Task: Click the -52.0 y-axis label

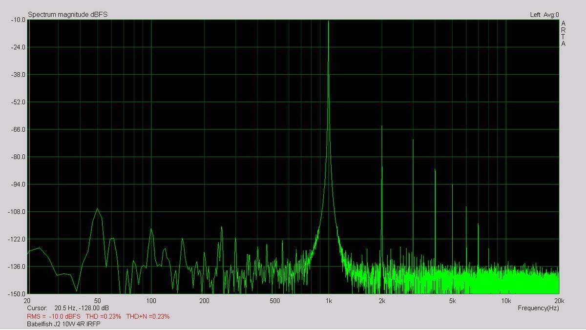Action: coord(18,102)
